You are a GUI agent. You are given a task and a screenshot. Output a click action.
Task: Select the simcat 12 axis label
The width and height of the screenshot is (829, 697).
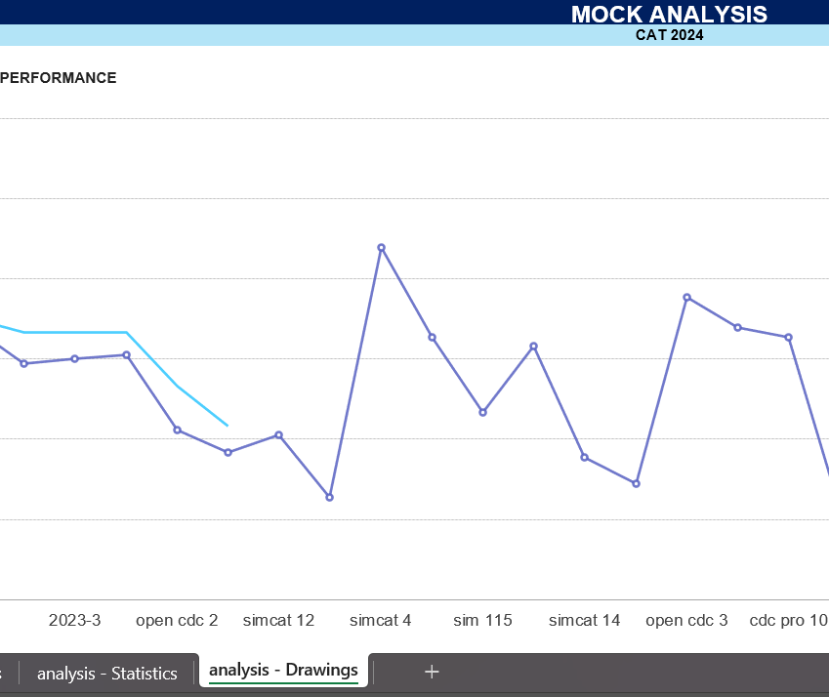278,621
